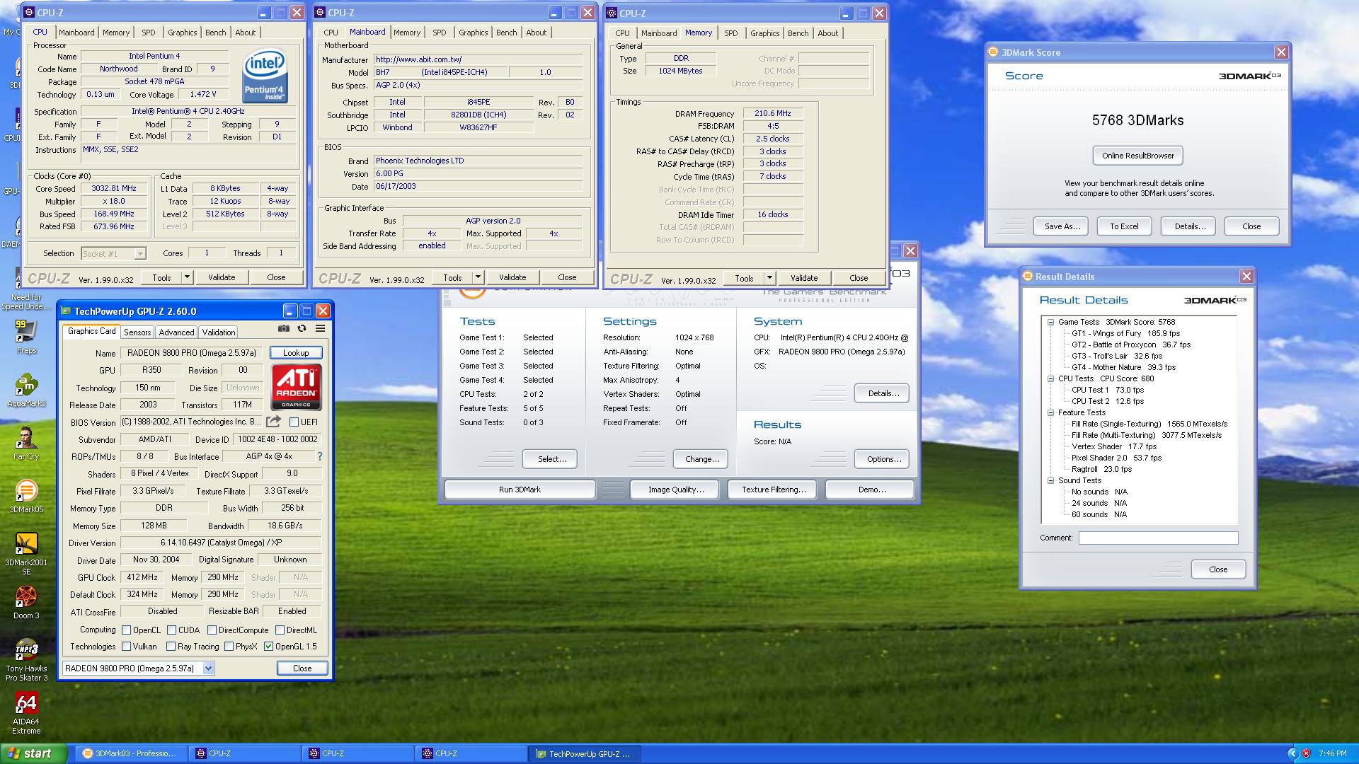Click 3DMark Score window title icon
The height and width of the screenshot is (764, 1359).
pos(993,52)
